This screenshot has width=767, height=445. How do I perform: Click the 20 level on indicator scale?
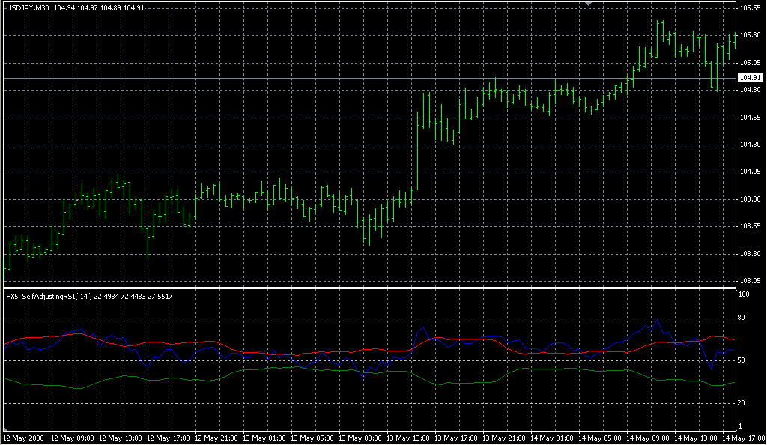(x=742, y=403)
